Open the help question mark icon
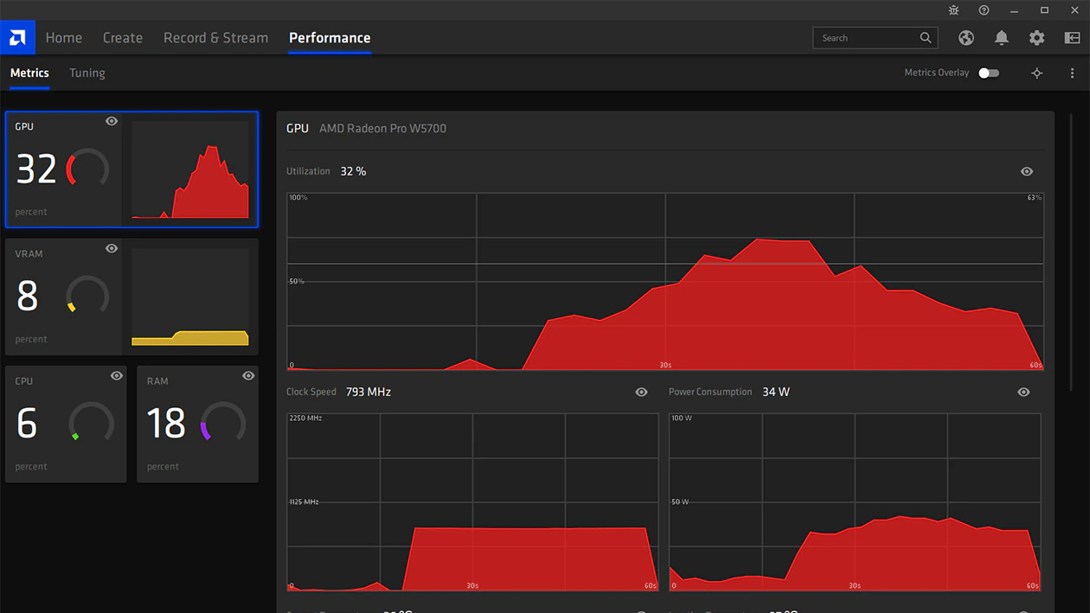Screen dimensions: 1090x613 (984, 10)
